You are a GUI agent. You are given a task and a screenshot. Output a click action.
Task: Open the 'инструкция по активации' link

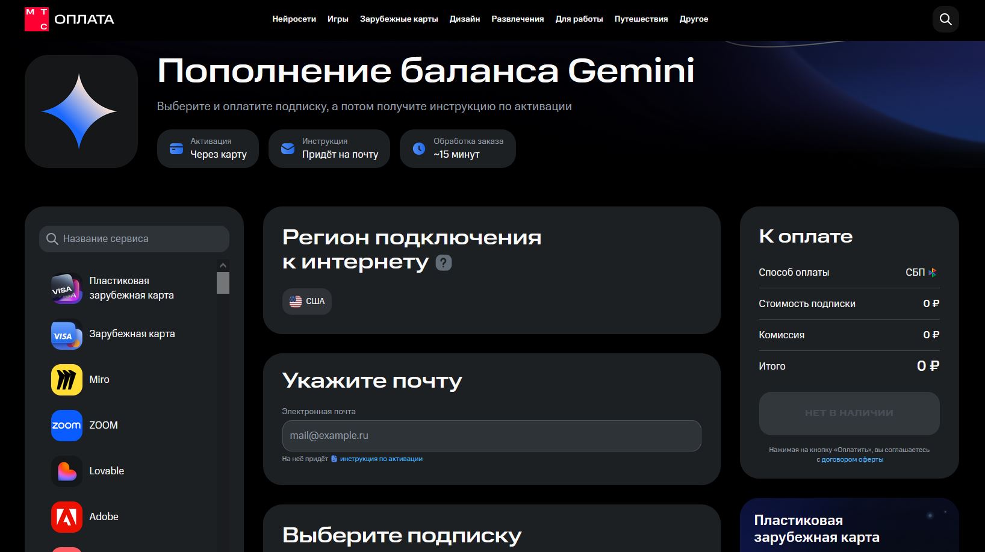tap(381, 458)
